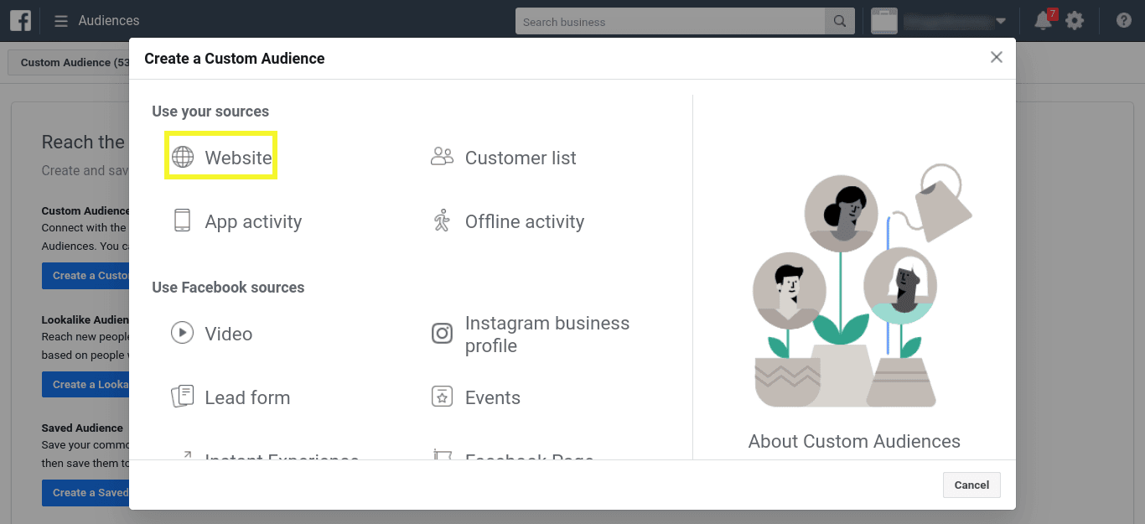The width and height of the screenshot is (1145, 524).
Task: Click Create a Custom Audience button behind dialog
Action: (x=85, y=276)
